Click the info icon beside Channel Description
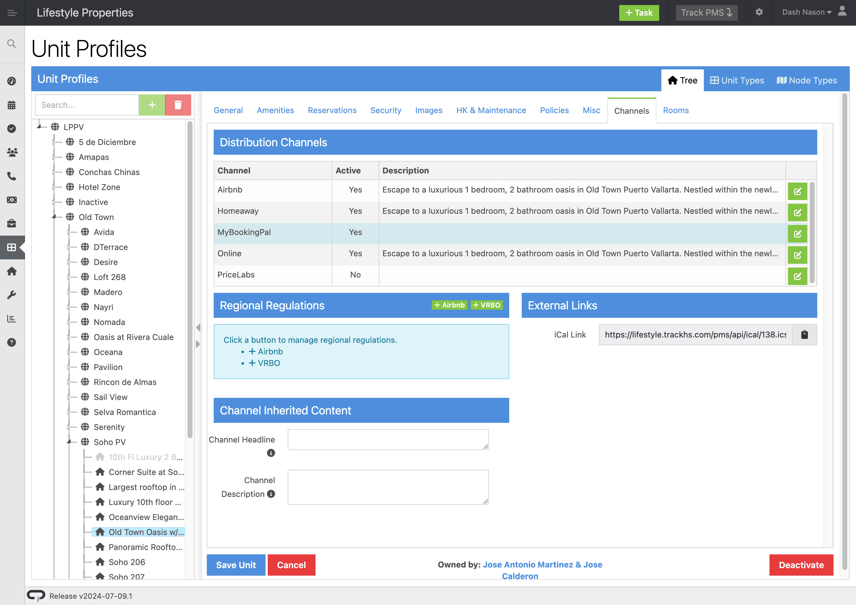Viewport: 856px width, 605px height. pos(271,494)
